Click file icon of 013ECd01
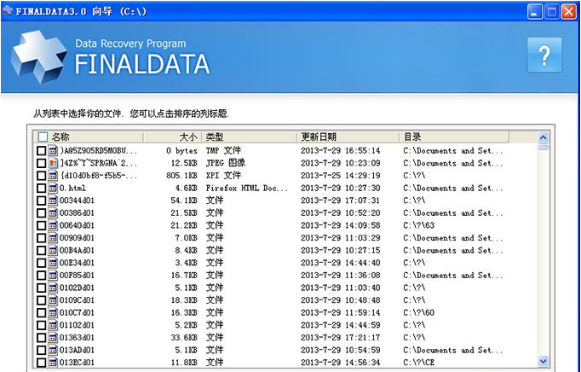The image size is (581, 372). point(53,363)
